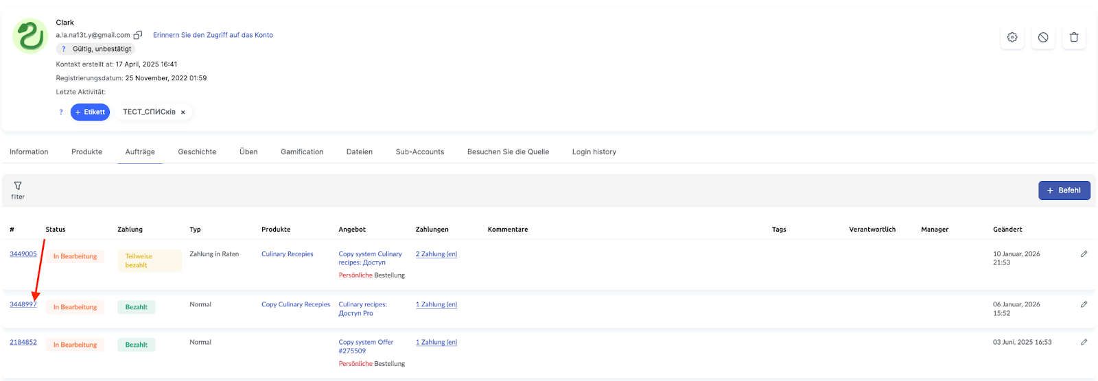Image resolution: width=1098 pixels, height=381 pixels.
Task: Click the copy email icon
Action: [138, 35]
